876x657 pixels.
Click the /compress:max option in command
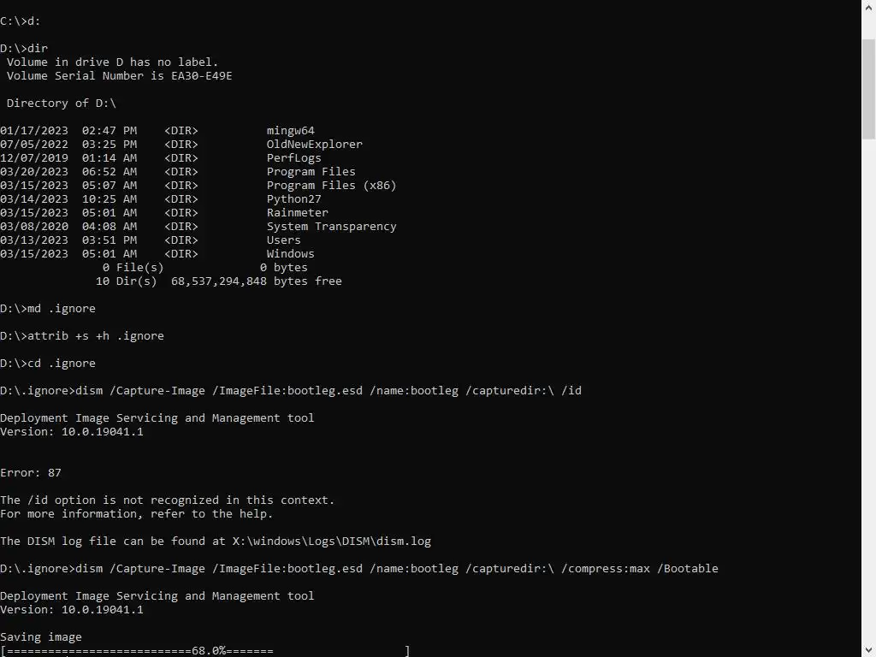(606, 569)
